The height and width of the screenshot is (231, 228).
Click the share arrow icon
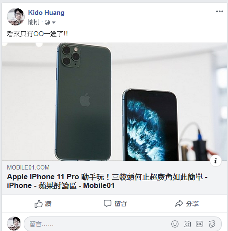(x=179, y=203)
